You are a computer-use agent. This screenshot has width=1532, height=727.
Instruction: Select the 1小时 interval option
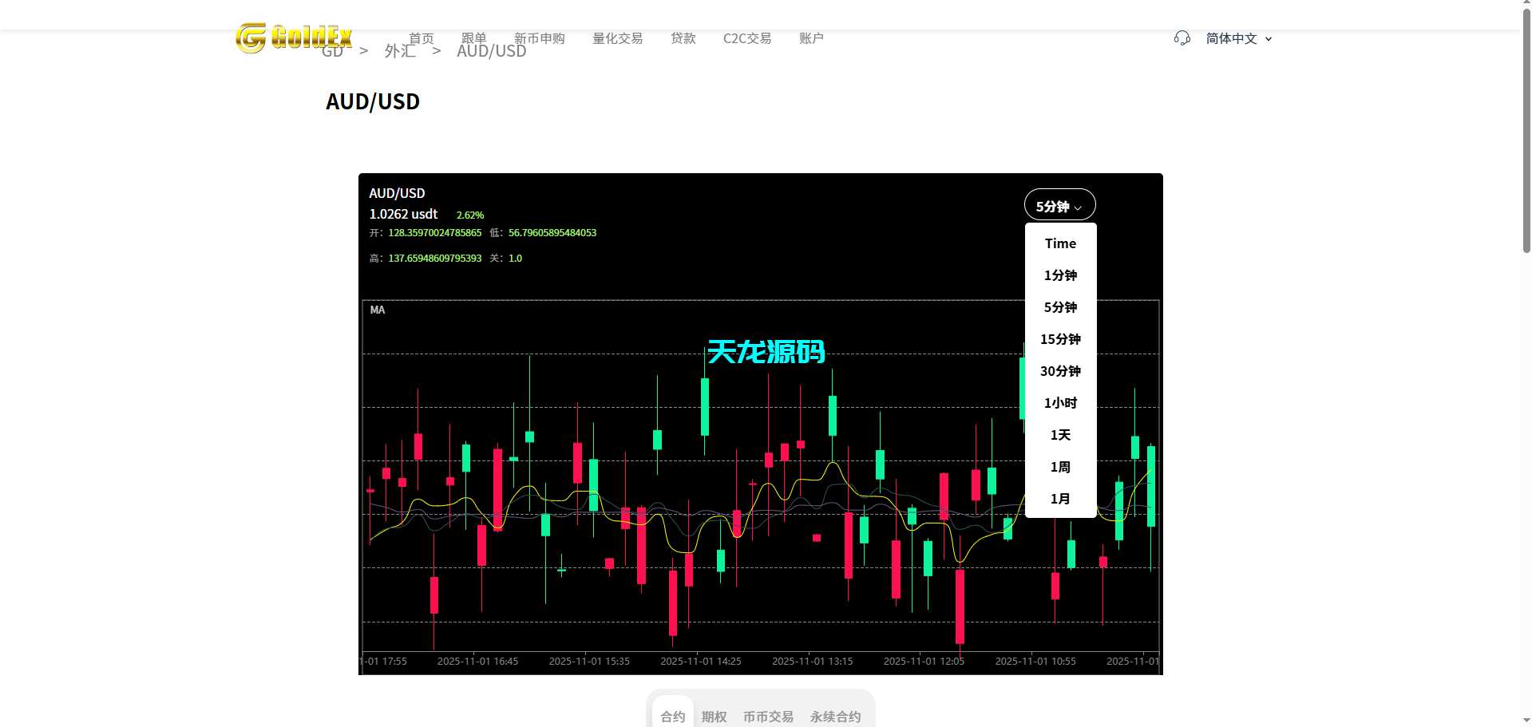(x=1059, y=403)
